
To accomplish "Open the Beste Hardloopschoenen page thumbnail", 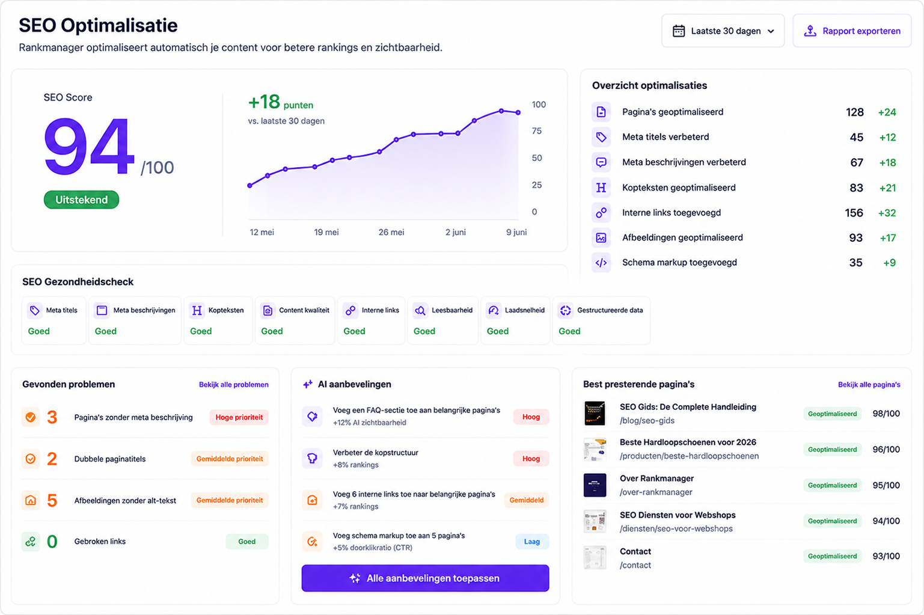I will click(x=595, y=449).
